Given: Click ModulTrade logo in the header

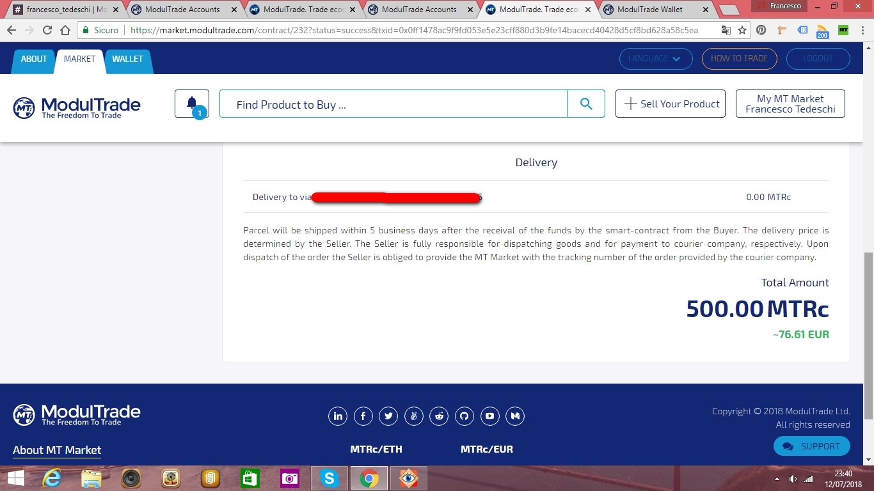Looking at the screenshot, I should (77, 107).
